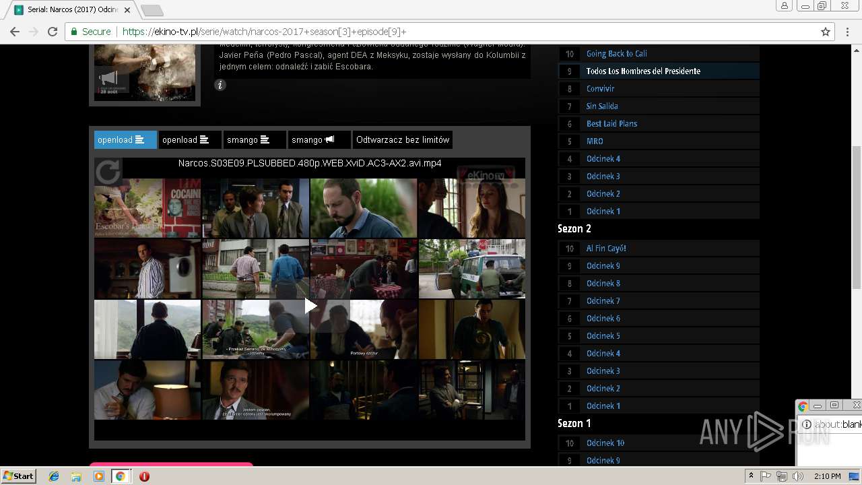Click the green Secure padlock icon

point(74,32)
